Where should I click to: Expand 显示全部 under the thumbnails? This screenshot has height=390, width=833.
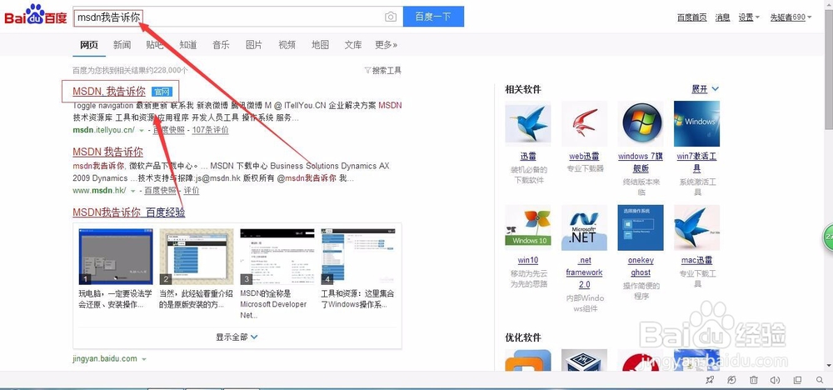237,337
